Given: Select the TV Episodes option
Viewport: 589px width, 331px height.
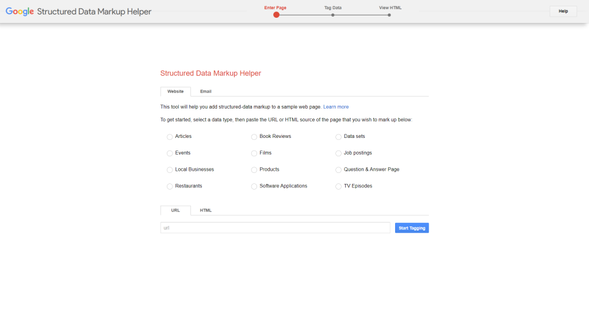Looking at the screenshot, I should click(338, 187).
